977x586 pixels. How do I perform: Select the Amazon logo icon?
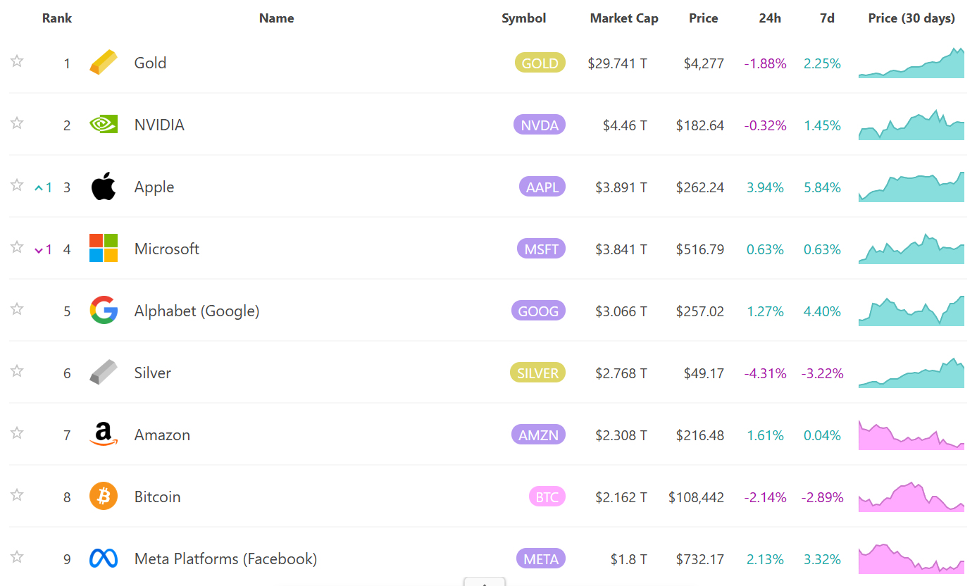click(x=103, y=435)
